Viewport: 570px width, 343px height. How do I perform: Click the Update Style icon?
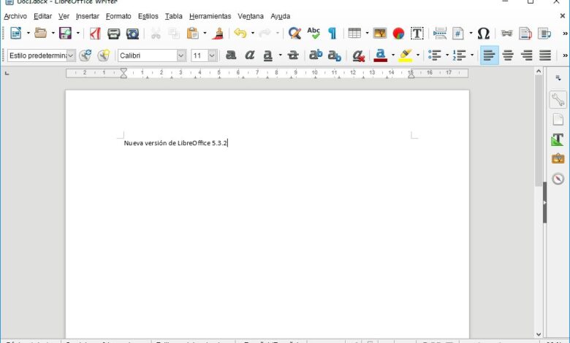tap(85, 55)
